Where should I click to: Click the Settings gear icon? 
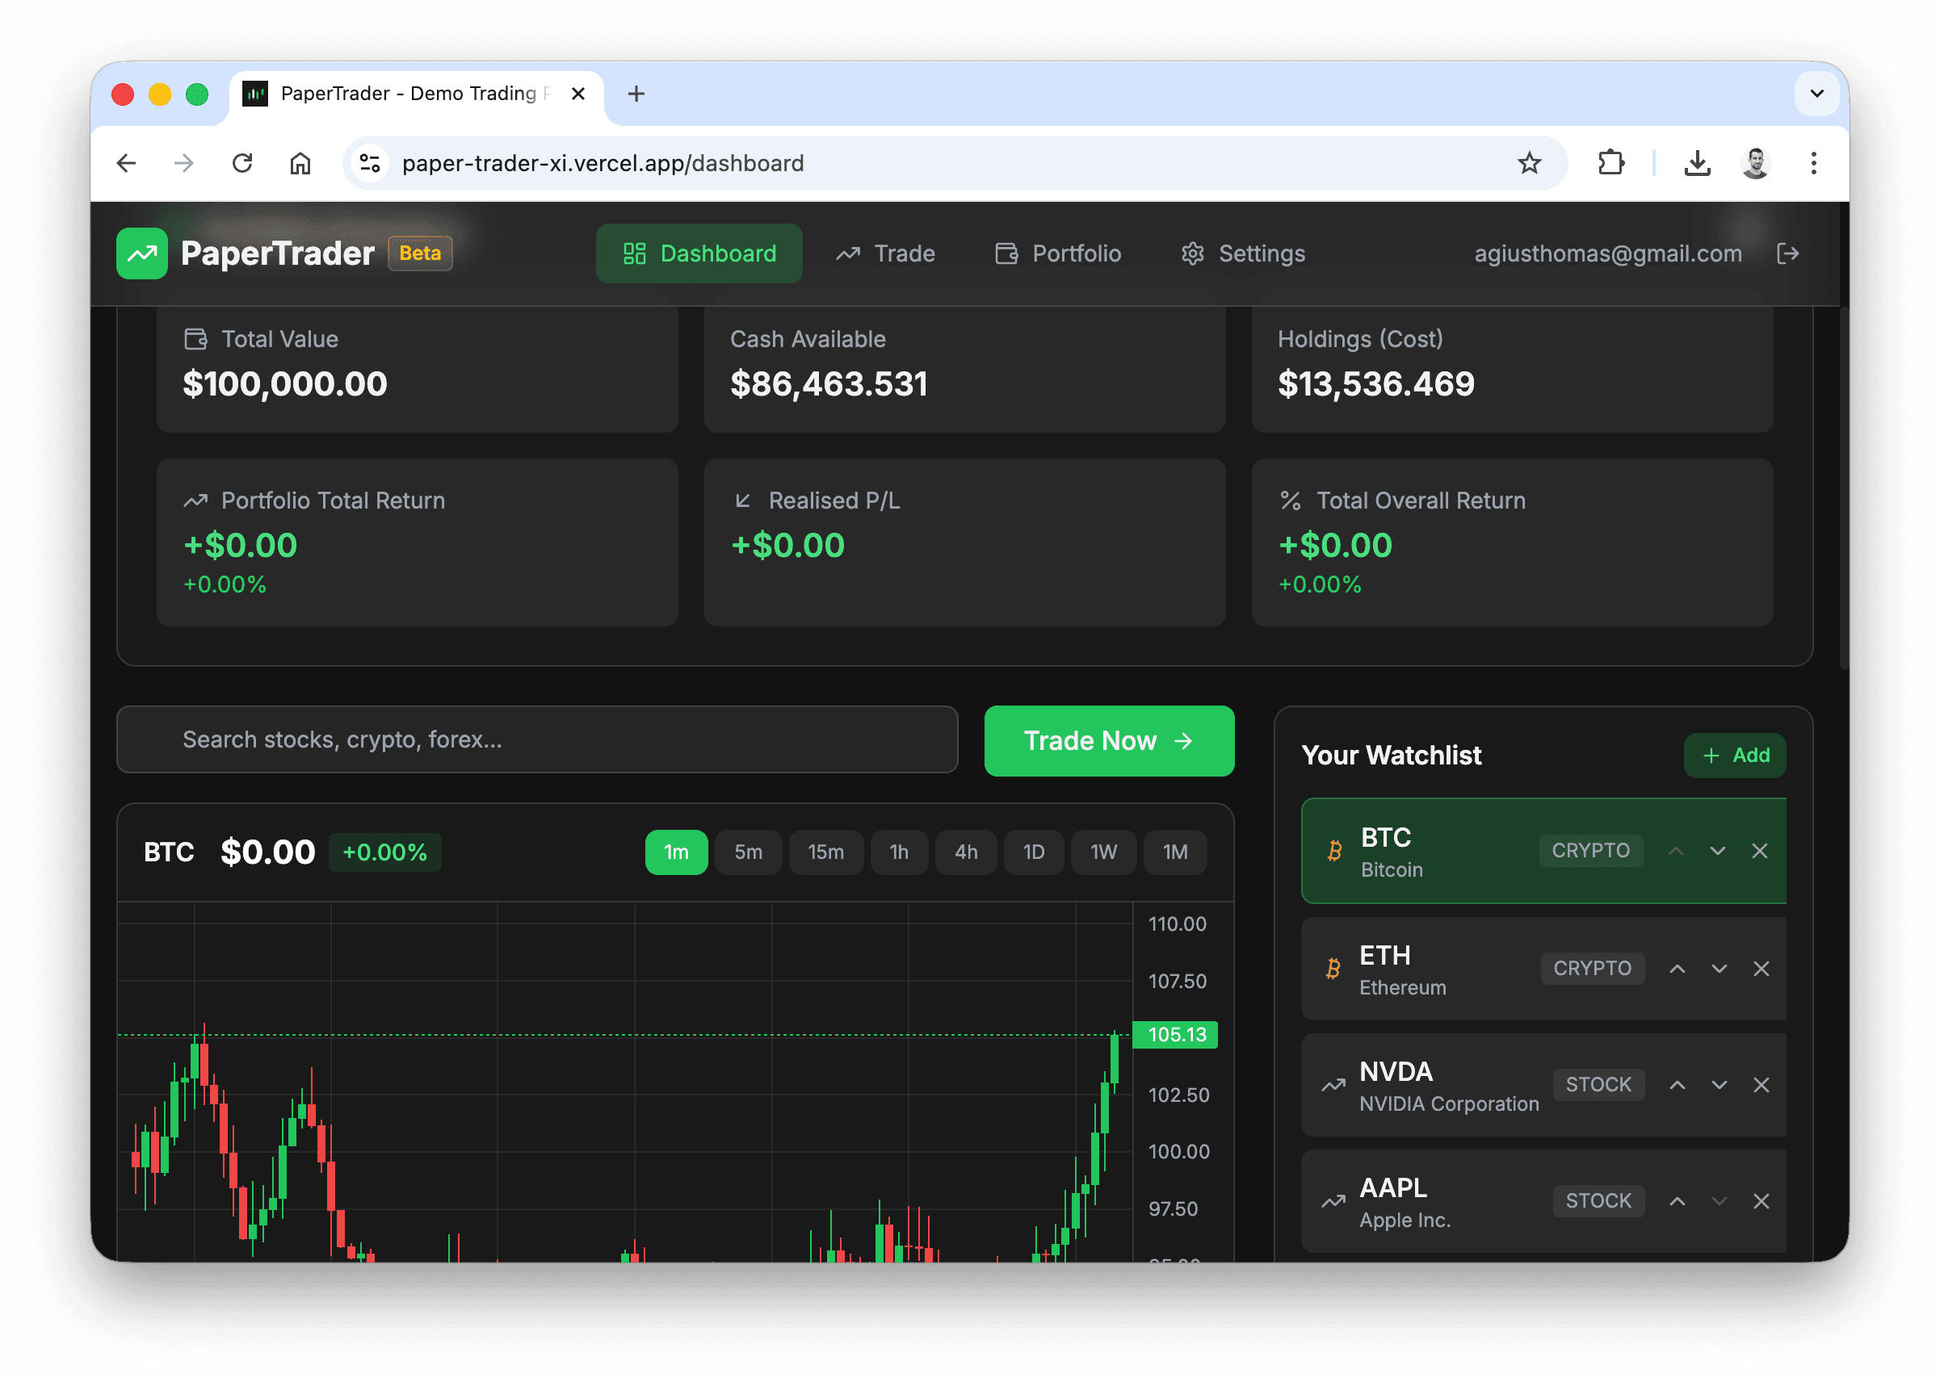click(1193, 253)
